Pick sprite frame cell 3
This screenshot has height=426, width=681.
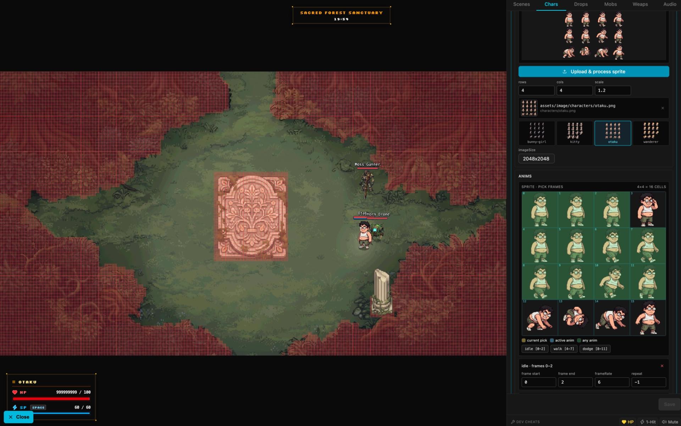(648, 209)
